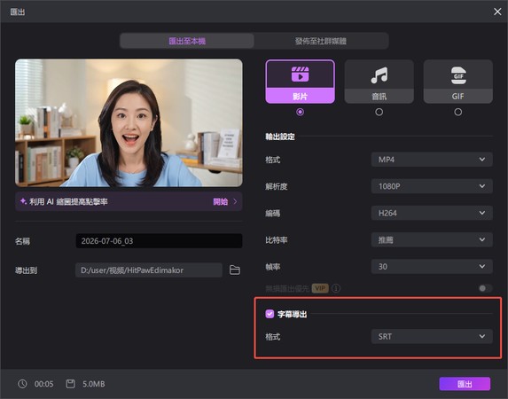Image resolution: width=508 pixels, height=399 pixels.
Task: Click the video preview thumbnail
Action: coord(129,123)
